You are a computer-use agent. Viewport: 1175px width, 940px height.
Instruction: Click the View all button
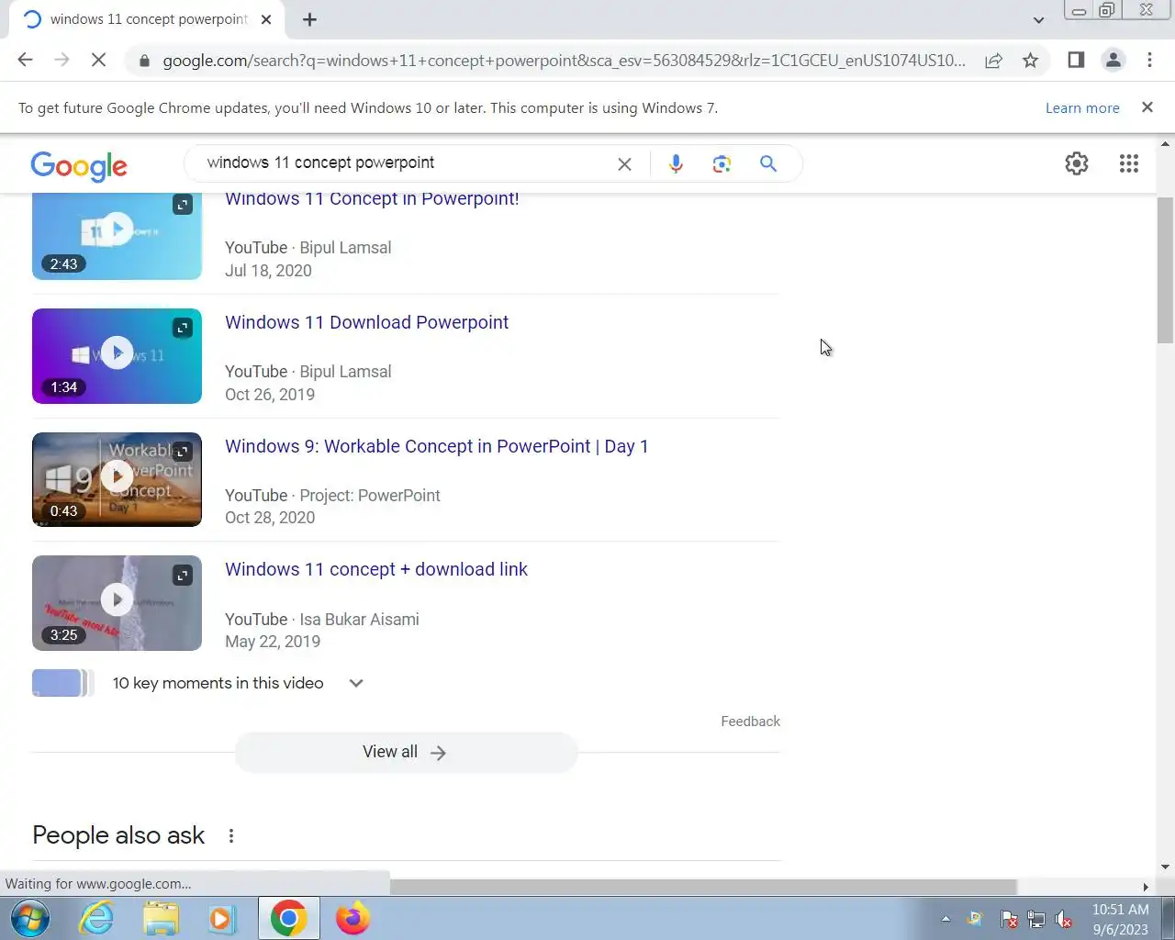[x=406, y=752]
